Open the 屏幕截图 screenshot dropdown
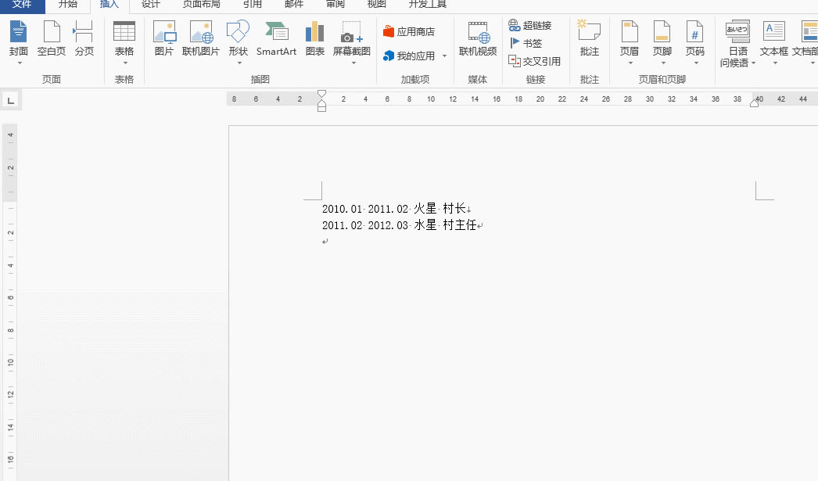This screenshot has width=818, height=481. pyautogui.click(x=352, y=63)
